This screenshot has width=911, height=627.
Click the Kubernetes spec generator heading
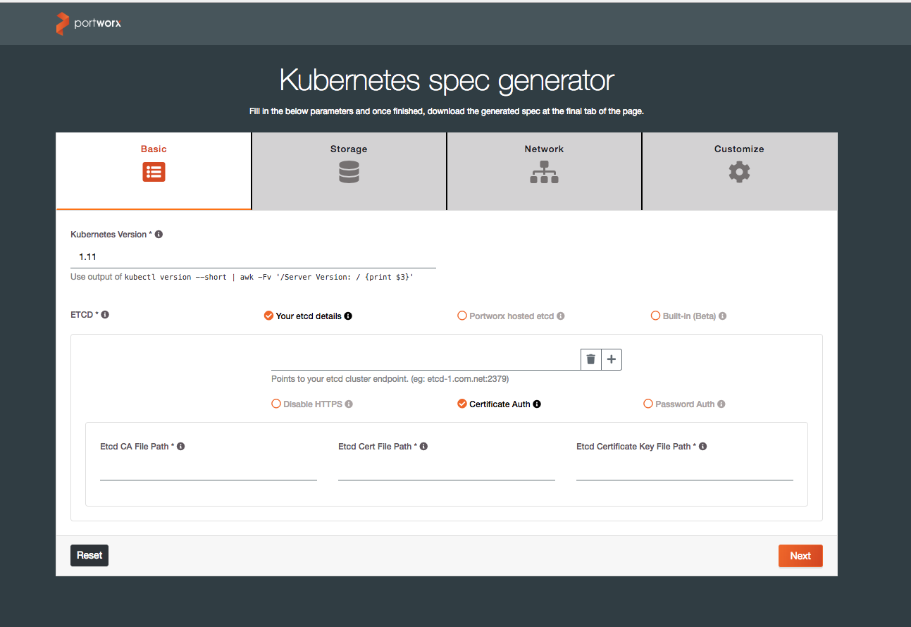(x=447, y=80)
